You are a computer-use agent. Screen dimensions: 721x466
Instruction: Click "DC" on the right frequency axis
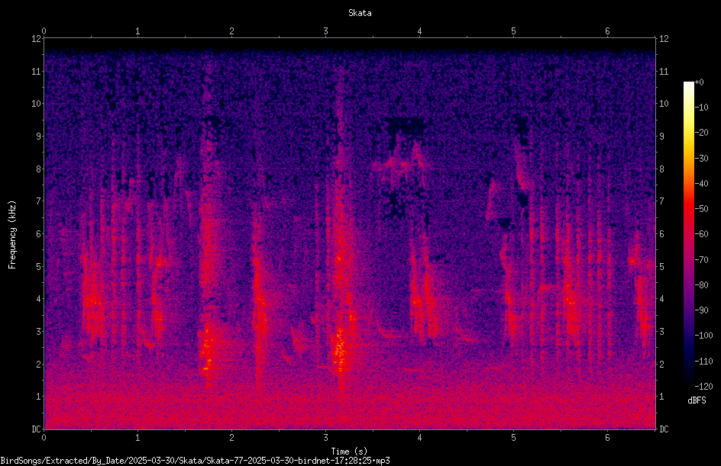[x=664, y=429]
